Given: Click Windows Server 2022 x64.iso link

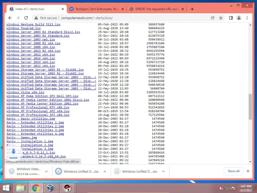Looking at the screenshot, I should [31, 66].
